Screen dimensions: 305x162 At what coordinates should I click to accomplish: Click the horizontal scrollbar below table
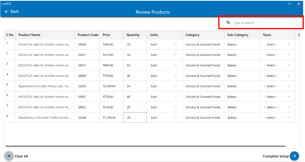145,146
